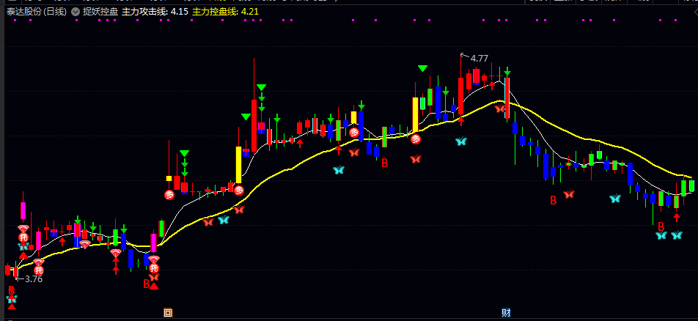Viewport: 698px width, 321px height.
Task: Click the 3.76 low price label
Action: coord(34,279)
